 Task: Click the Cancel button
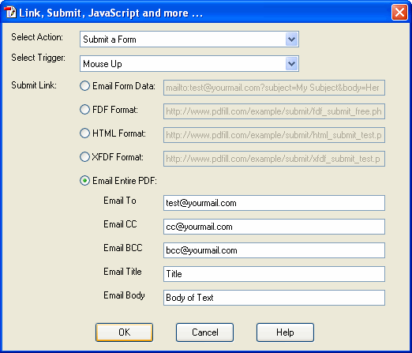pyautogui.click(x=204, y=332)
